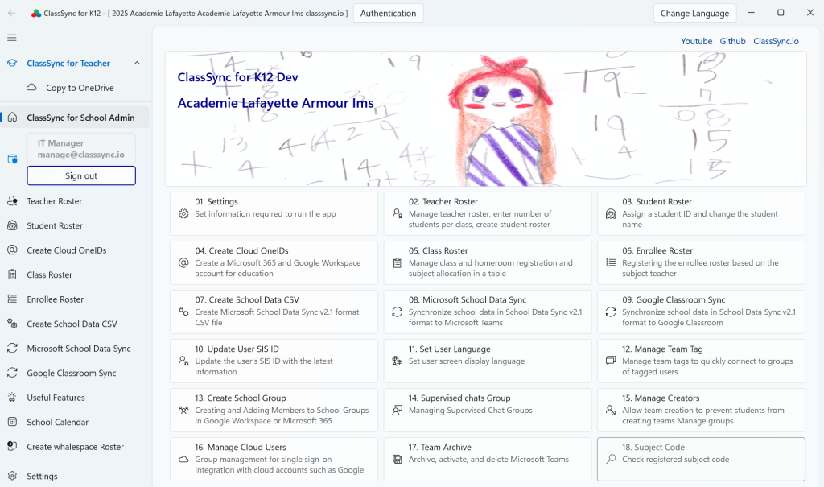Click the Create Cloud OneIDs at-sign icon
The image size is (824, 487).
pos(13,250)
